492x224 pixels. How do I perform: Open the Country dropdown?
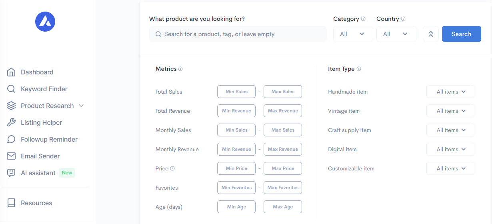pos(396,34)
